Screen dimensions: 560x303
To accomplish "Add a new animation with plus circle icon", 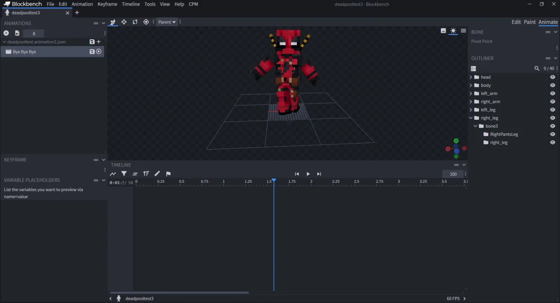I will [6, 33].
